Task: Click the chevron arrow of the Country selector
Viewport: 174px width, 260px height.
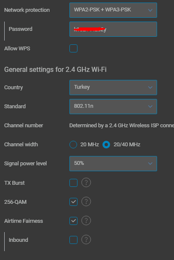Action: [x=150, y=88]
